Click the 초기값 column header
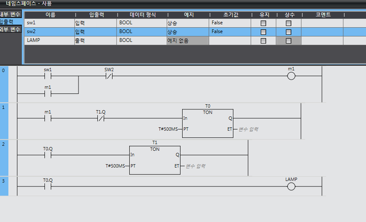The image size is (366, 222). click(x=230, y=15)
